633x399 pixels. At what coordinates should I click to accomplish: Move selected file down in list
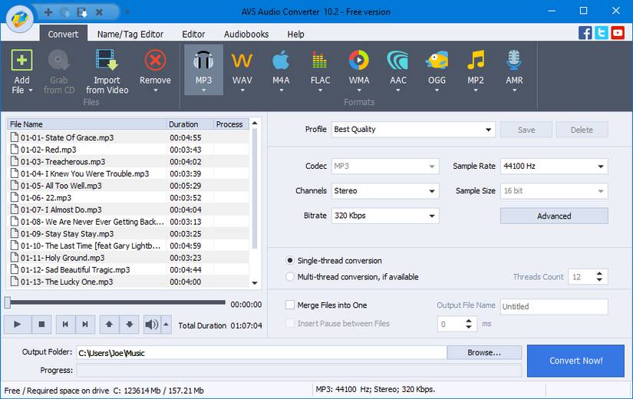click(129, 325)
